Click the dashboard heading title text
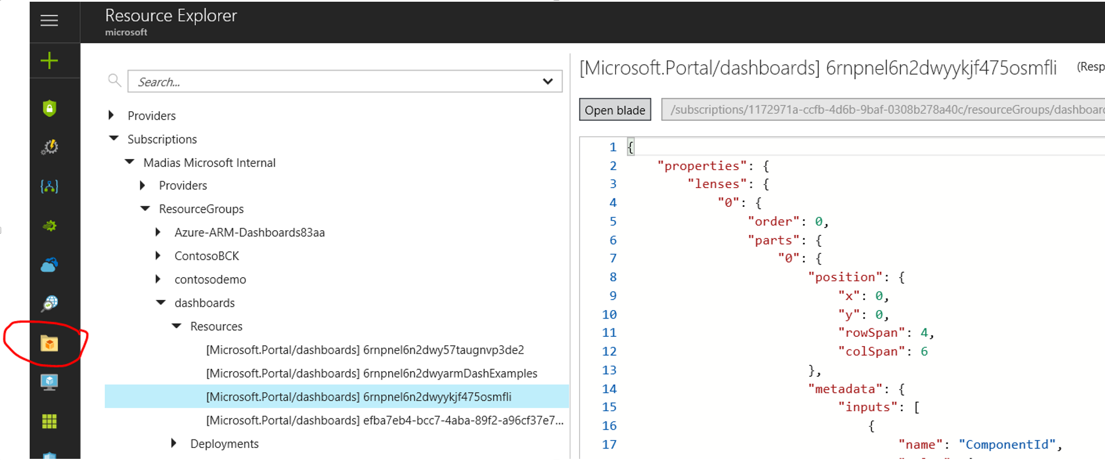1105x460 pixels. (x=818, y=68)
